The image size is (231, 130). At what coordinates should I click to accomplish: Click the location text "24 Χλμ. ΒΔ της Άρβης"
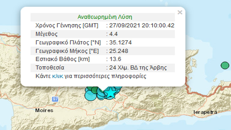click(x=137, y=68)
